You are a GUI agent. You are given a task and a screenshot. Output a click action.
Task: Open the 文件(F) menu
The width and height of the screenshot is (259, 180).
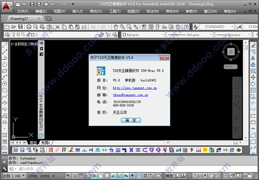22,11
